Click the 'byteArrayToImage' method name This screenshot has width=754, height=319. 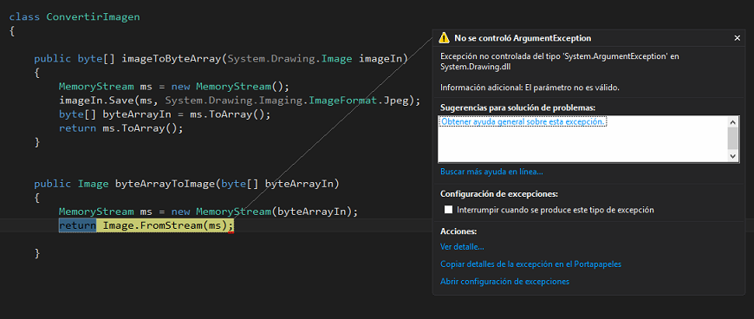coord(165,184)
